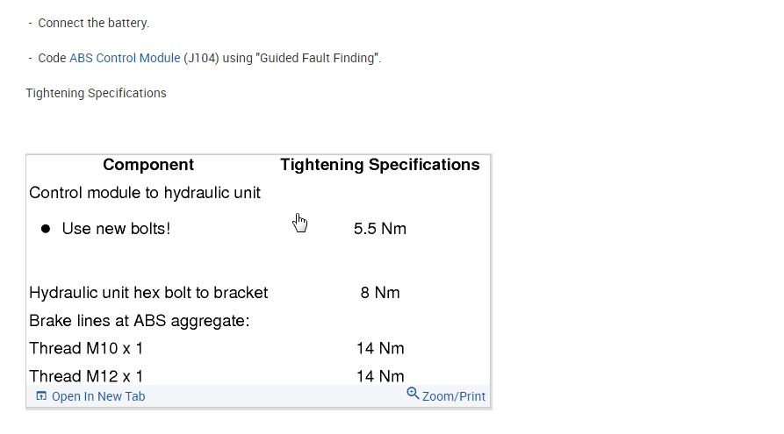Click 'Connect the battery' step text

93,23
